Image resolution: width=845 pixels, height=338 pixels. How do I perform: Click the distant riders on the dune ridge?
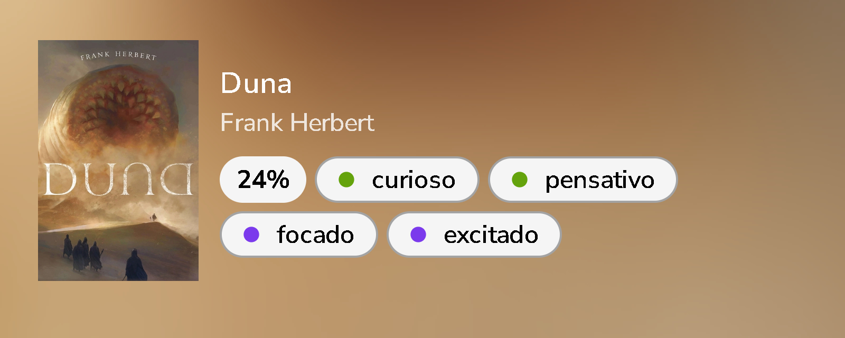[x=154, y=217]
